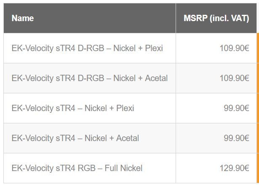Select EK-Velocity sTR4 D-RGB – Nickel + Acetal
The height and width of the screenshot is (185, 259).
coord(90,78)
